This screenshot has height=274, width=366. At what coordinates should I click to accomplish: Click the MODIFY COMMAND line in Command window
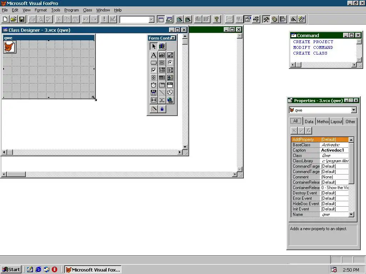point(313,47)
